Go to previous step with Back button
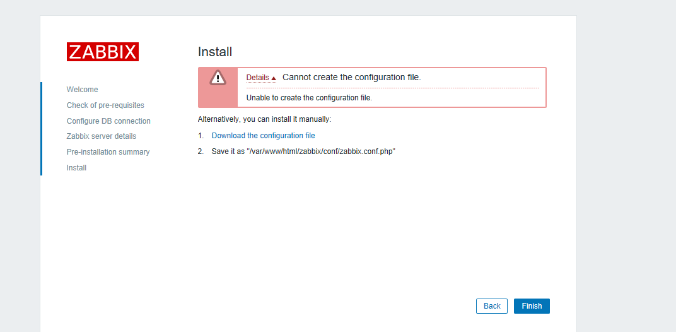Screen dimensions: 676x332 492,306
